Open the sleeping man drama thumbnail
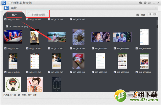The image size is (161, 105). (x=100, y=37)
